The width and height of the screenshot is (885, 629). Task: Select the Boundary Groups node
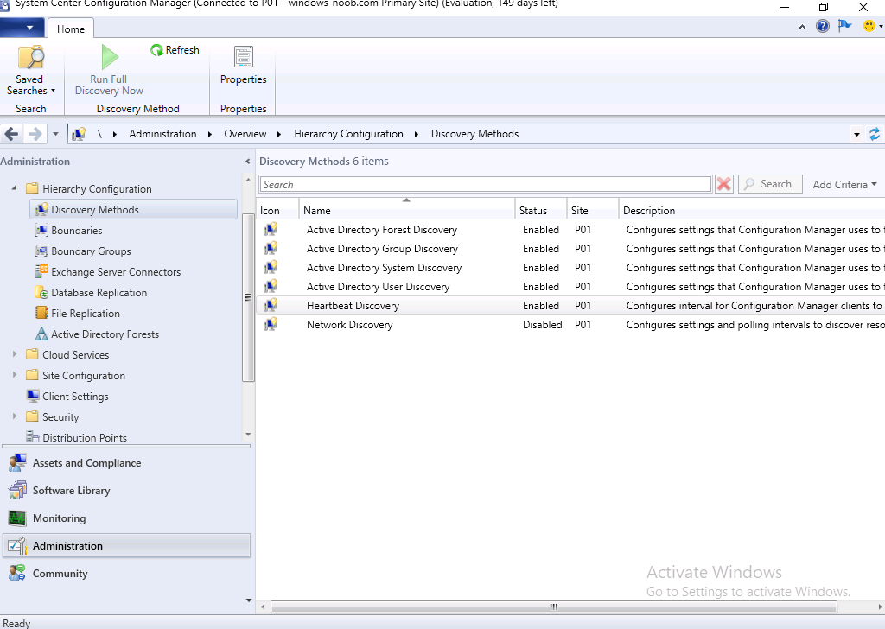pos(82,251)
